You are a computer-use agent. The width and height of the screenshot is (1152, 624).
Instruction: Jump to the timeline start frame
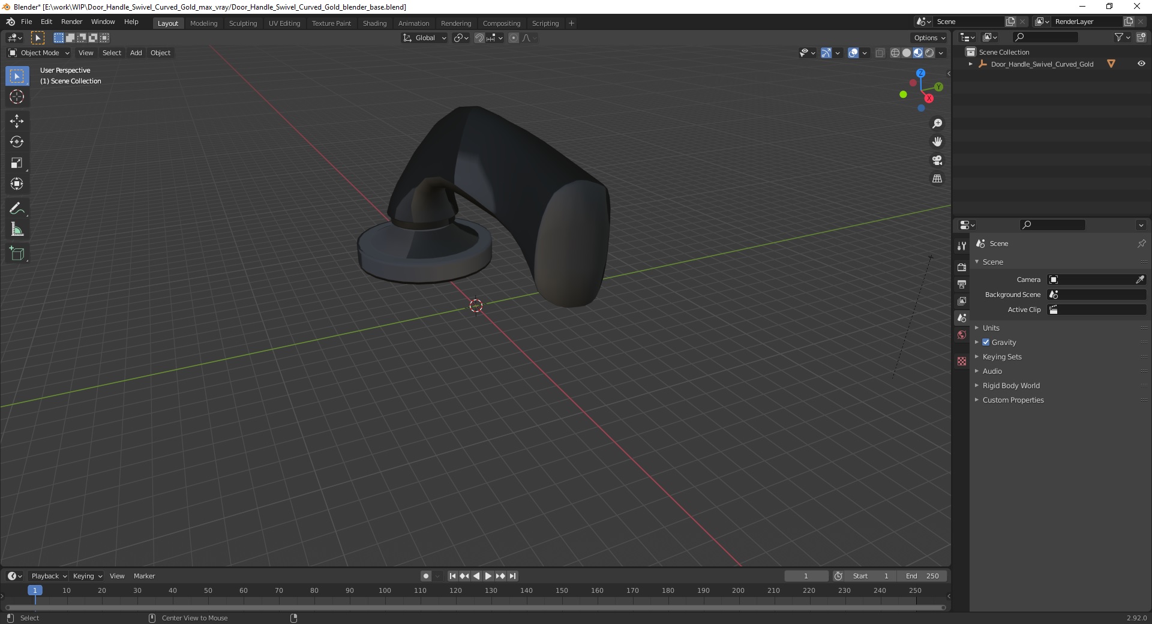(x=452, y=576)
